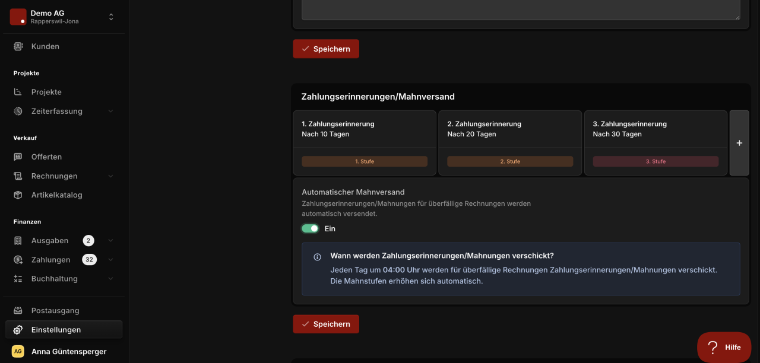This screenshot has width=760, height=363.
Task: Open the Demo AG company switcher
Action: [63, 17]
